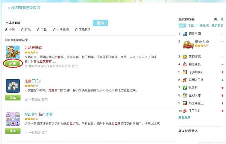Open 保卫羊村 in the ranking list
The height and width of the screenshot is (144, 226).
tap(195, 111)
